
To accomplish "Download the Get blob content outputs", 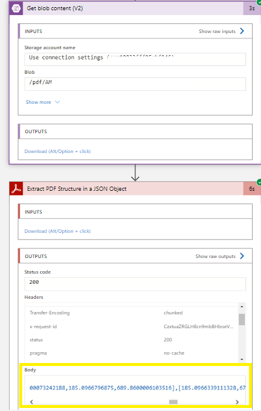I will (57, 151).
